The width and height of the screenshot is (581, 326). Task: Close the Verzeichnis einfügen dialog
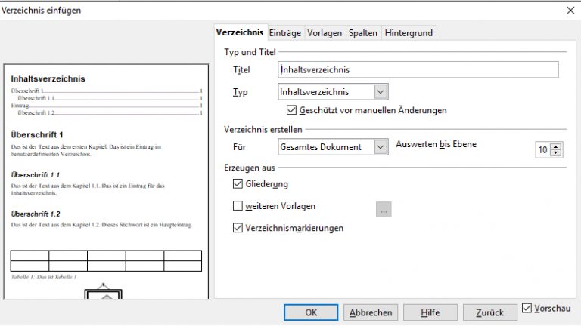(570, 11)
